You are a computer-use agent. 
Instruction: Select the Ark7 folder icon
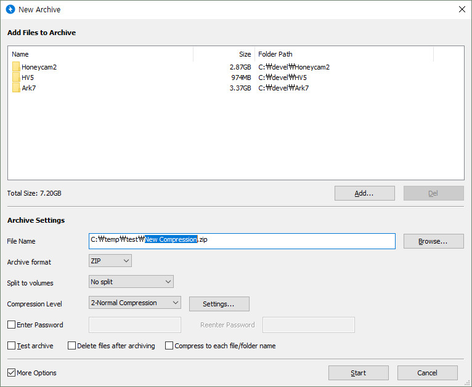(16, 88)
